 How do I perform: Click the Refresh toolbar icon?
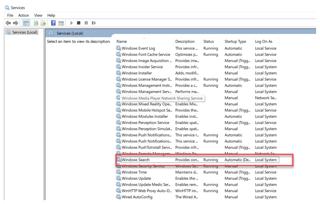point(36,23)
